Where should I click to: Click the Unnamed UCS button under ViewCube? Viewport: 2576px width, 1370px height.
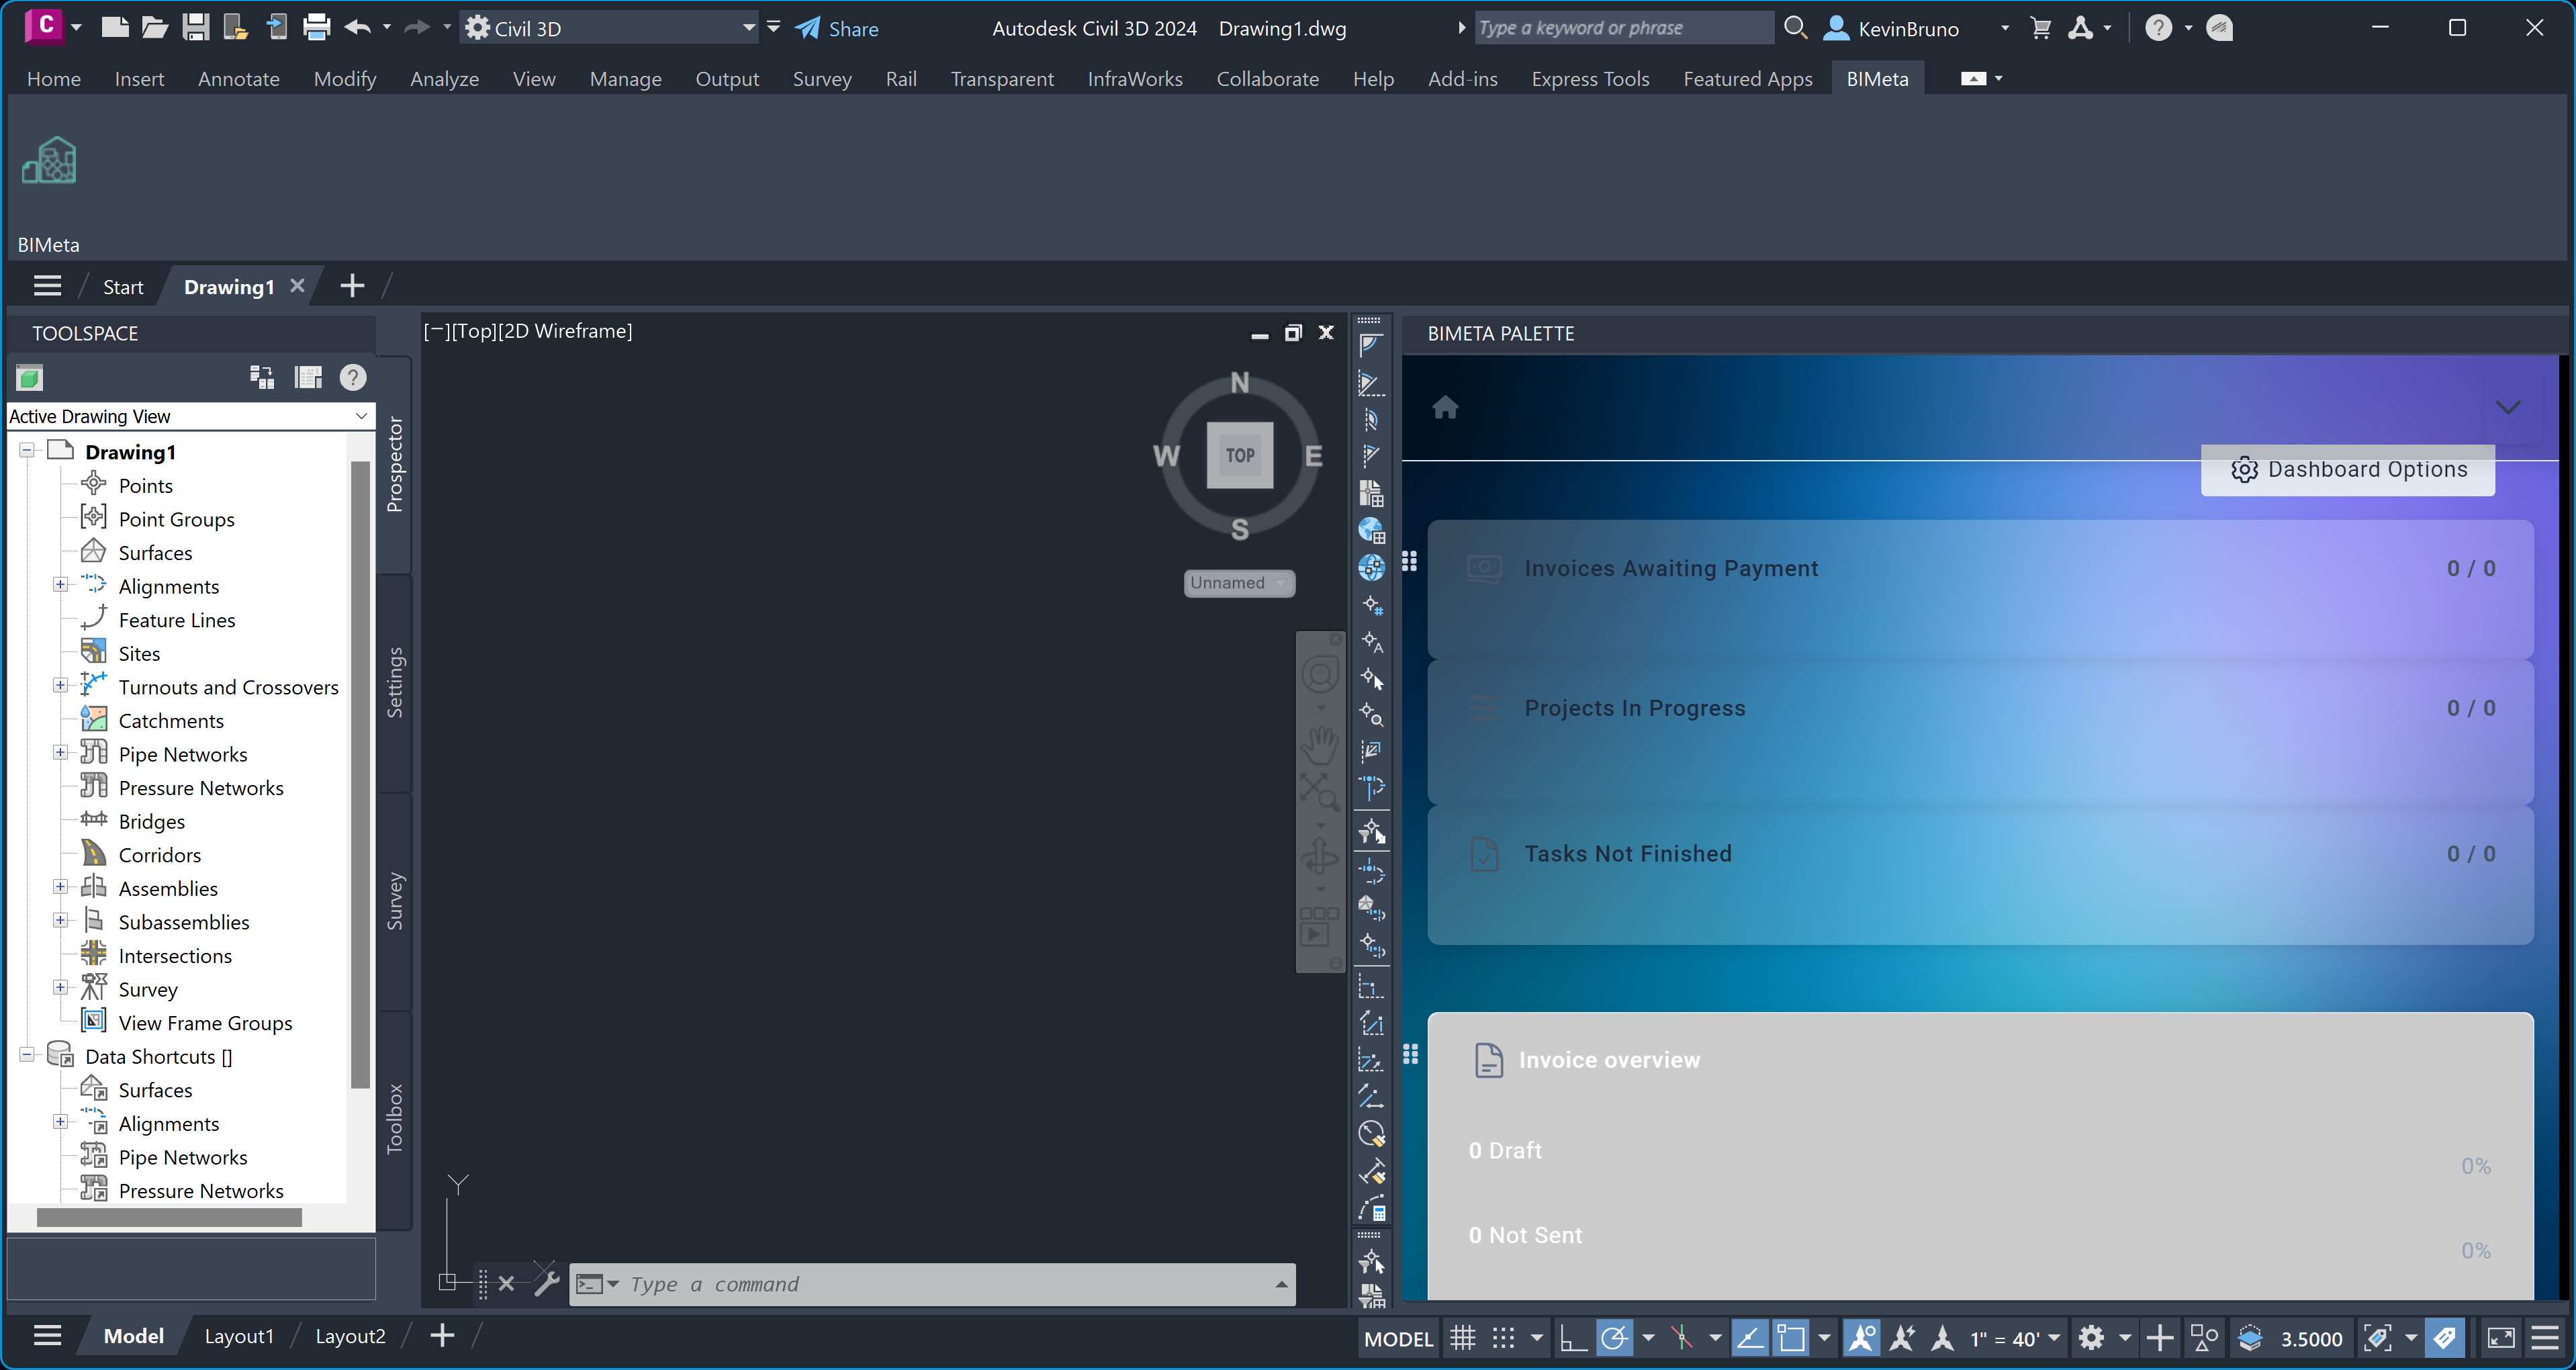[1239, 583]
